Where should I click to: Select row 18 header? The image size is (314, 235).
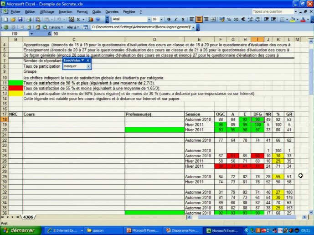(x=4, y=120)
